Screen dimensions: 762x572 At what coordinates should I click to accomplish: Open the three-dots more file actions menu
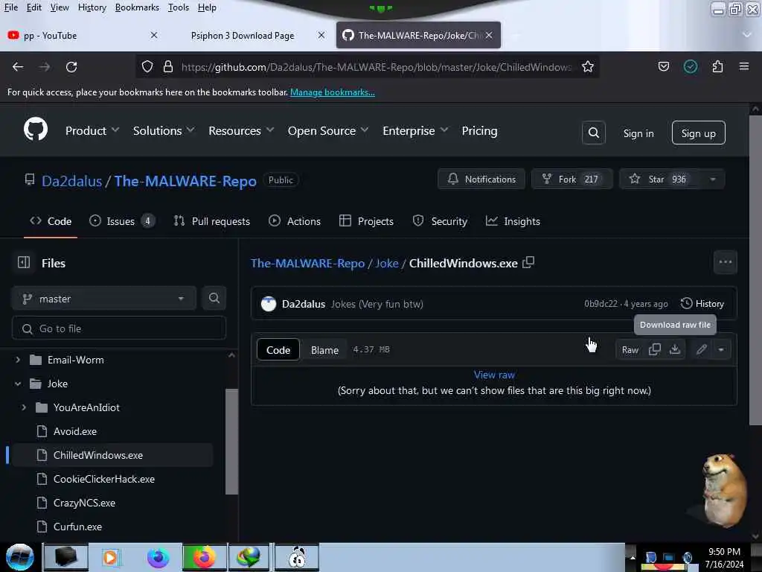[x=725, y=262]
